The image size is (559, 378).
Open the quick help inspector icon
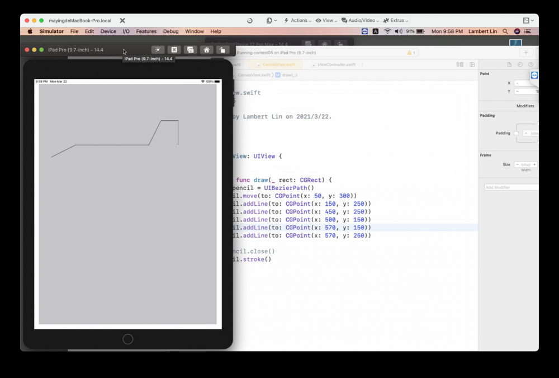pyautogui.click(x=530, y=65)
